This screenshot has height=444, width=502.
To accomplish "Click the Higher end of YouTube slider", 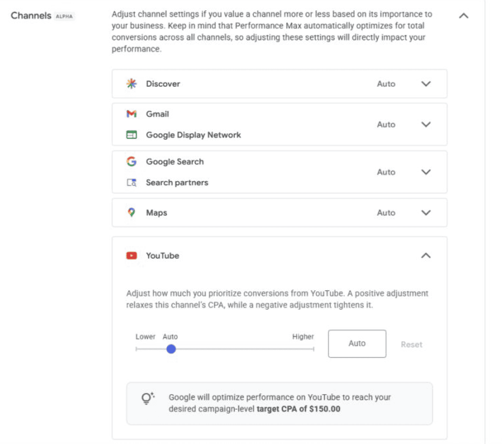I will [x=313, y=349].
